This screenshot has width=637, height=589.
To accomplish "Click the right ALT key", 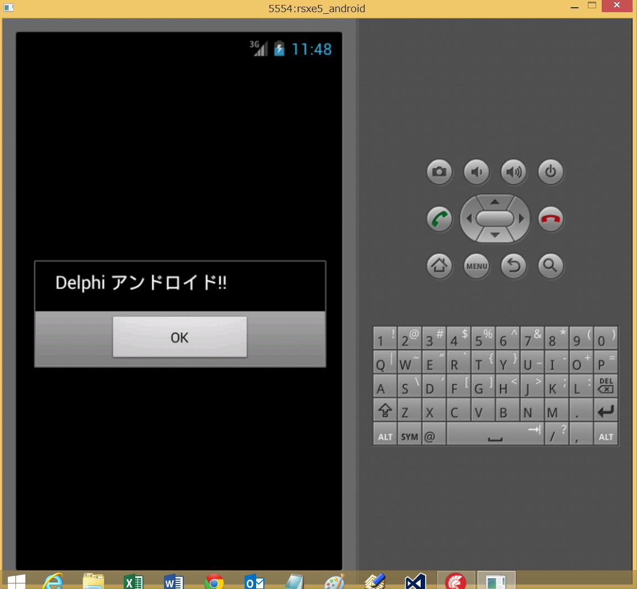I will coord(606,434).
